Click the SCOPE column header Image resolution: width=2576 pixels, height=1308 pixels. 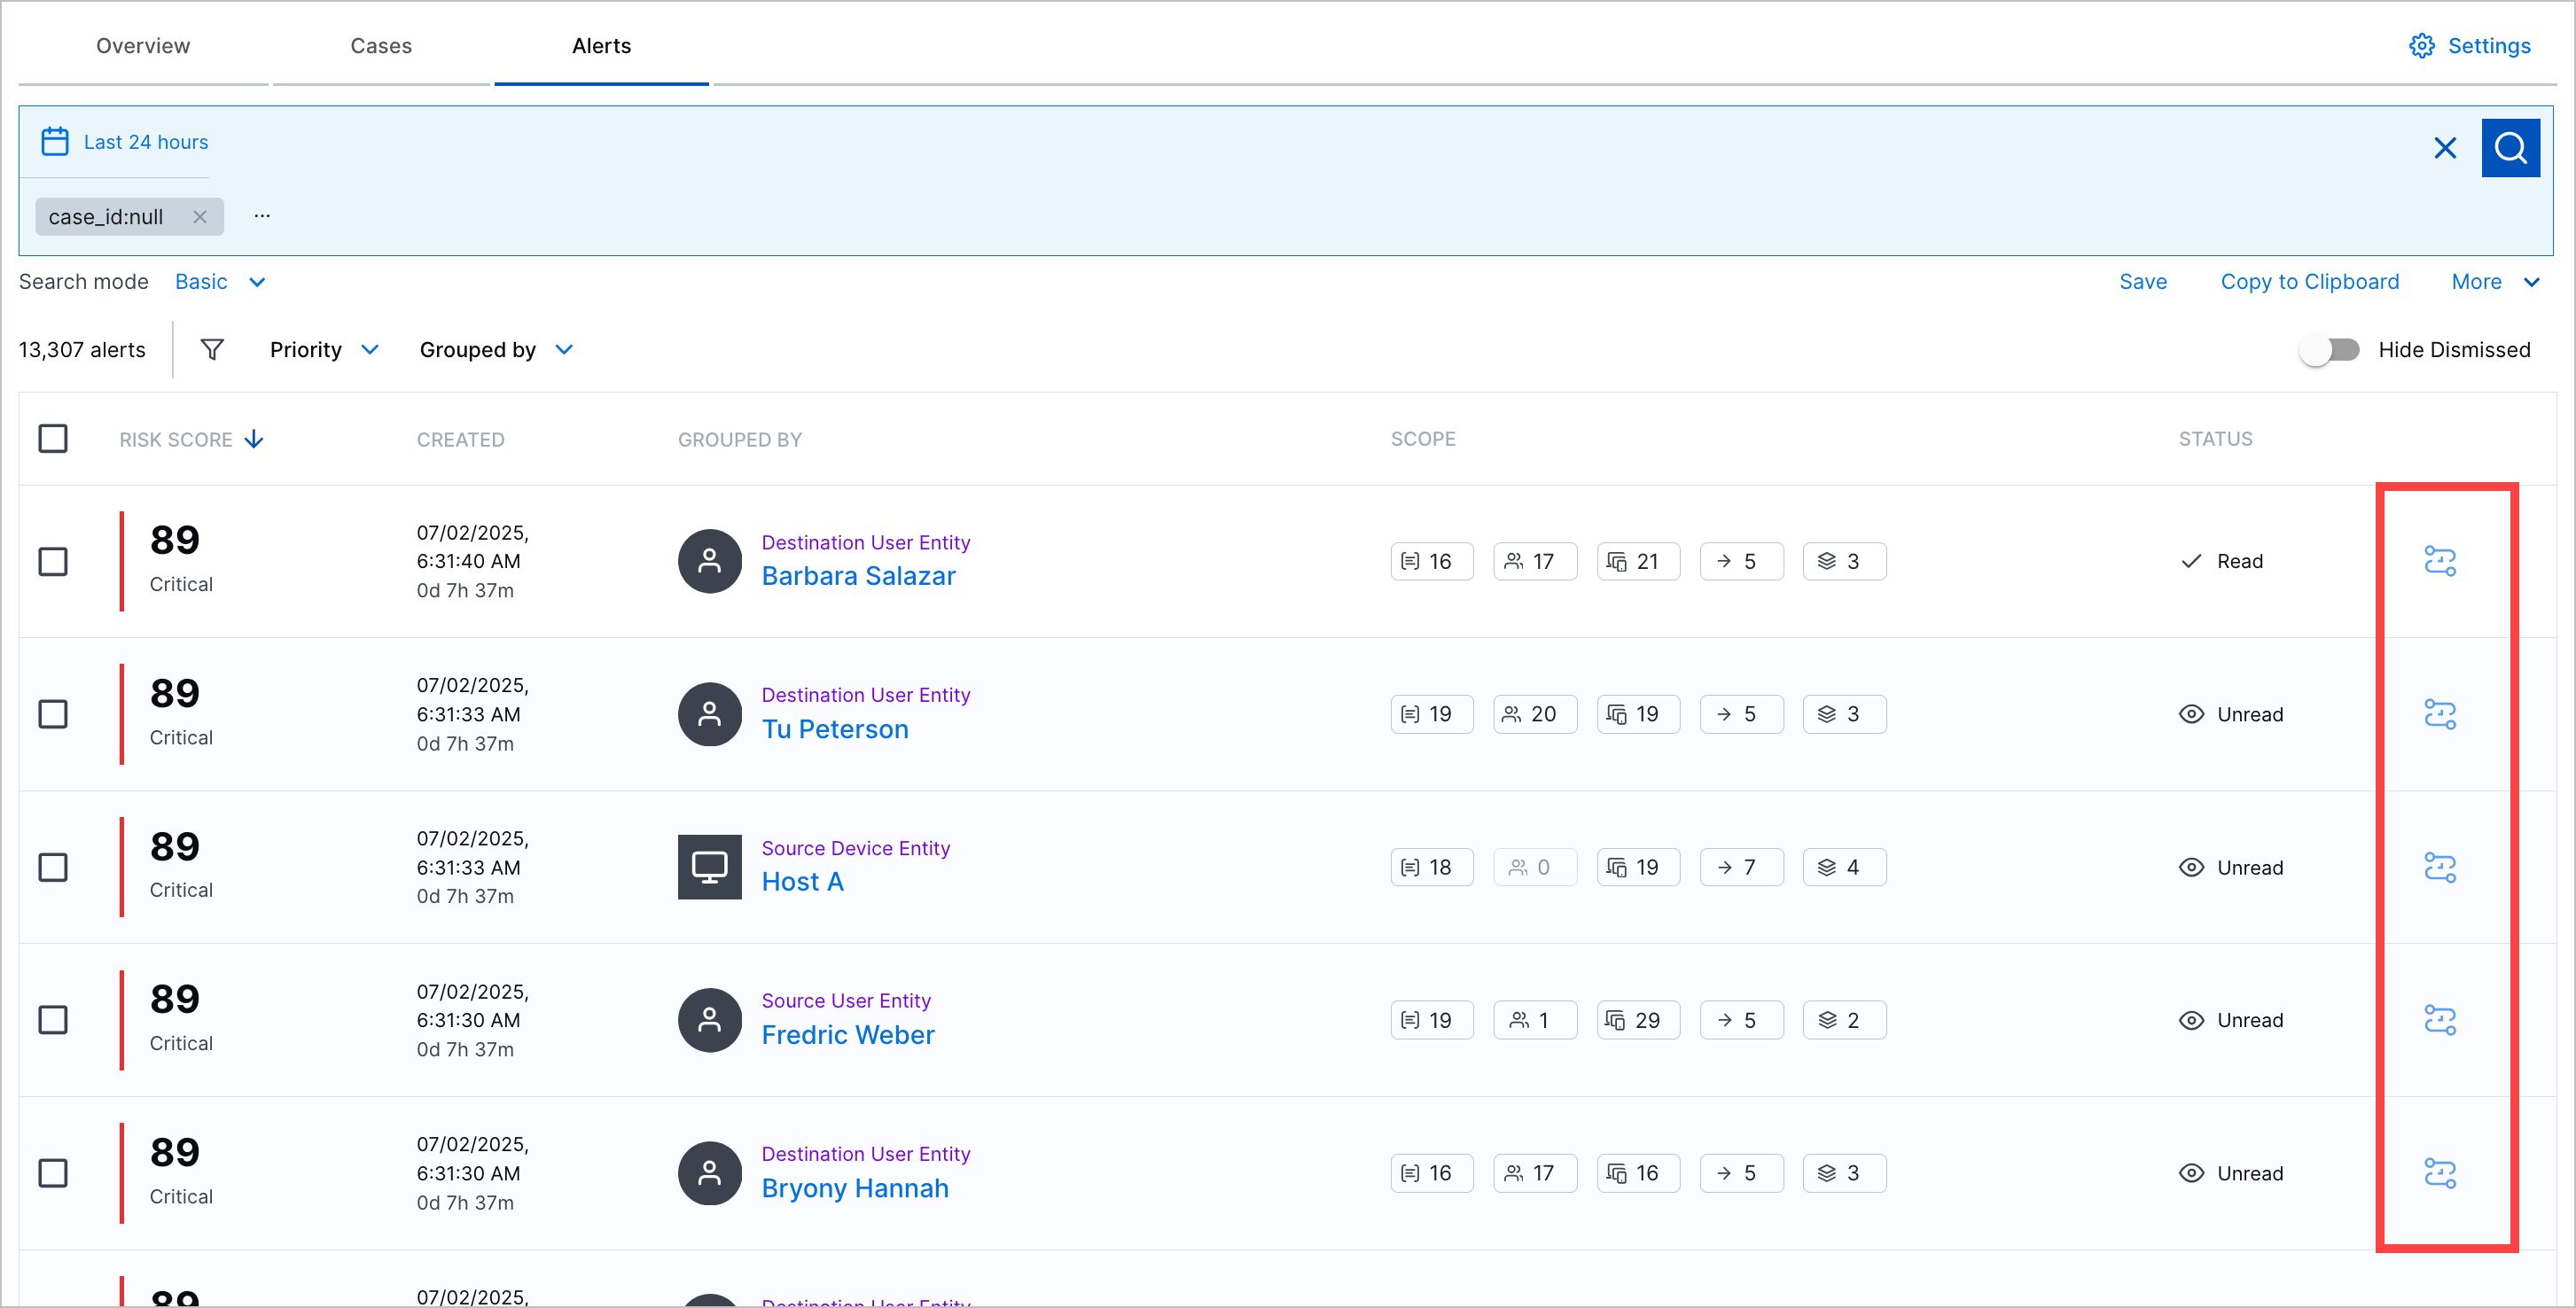click(1423, 439)
